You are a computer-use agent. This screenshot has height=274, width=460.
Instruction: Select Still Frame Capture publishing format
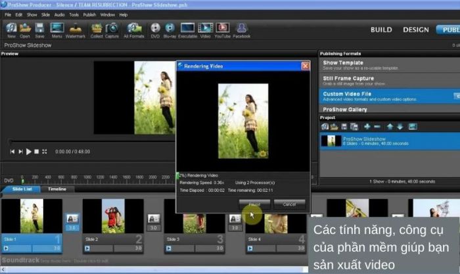click(x=390, y=81)
